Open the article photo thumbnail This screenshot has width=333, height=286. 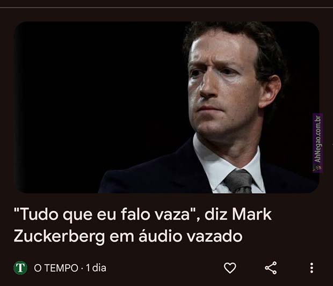pos(166,107)
